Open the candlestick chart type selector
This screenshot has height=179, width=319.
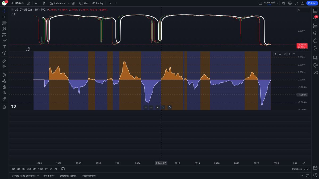[x=44, y=3]
